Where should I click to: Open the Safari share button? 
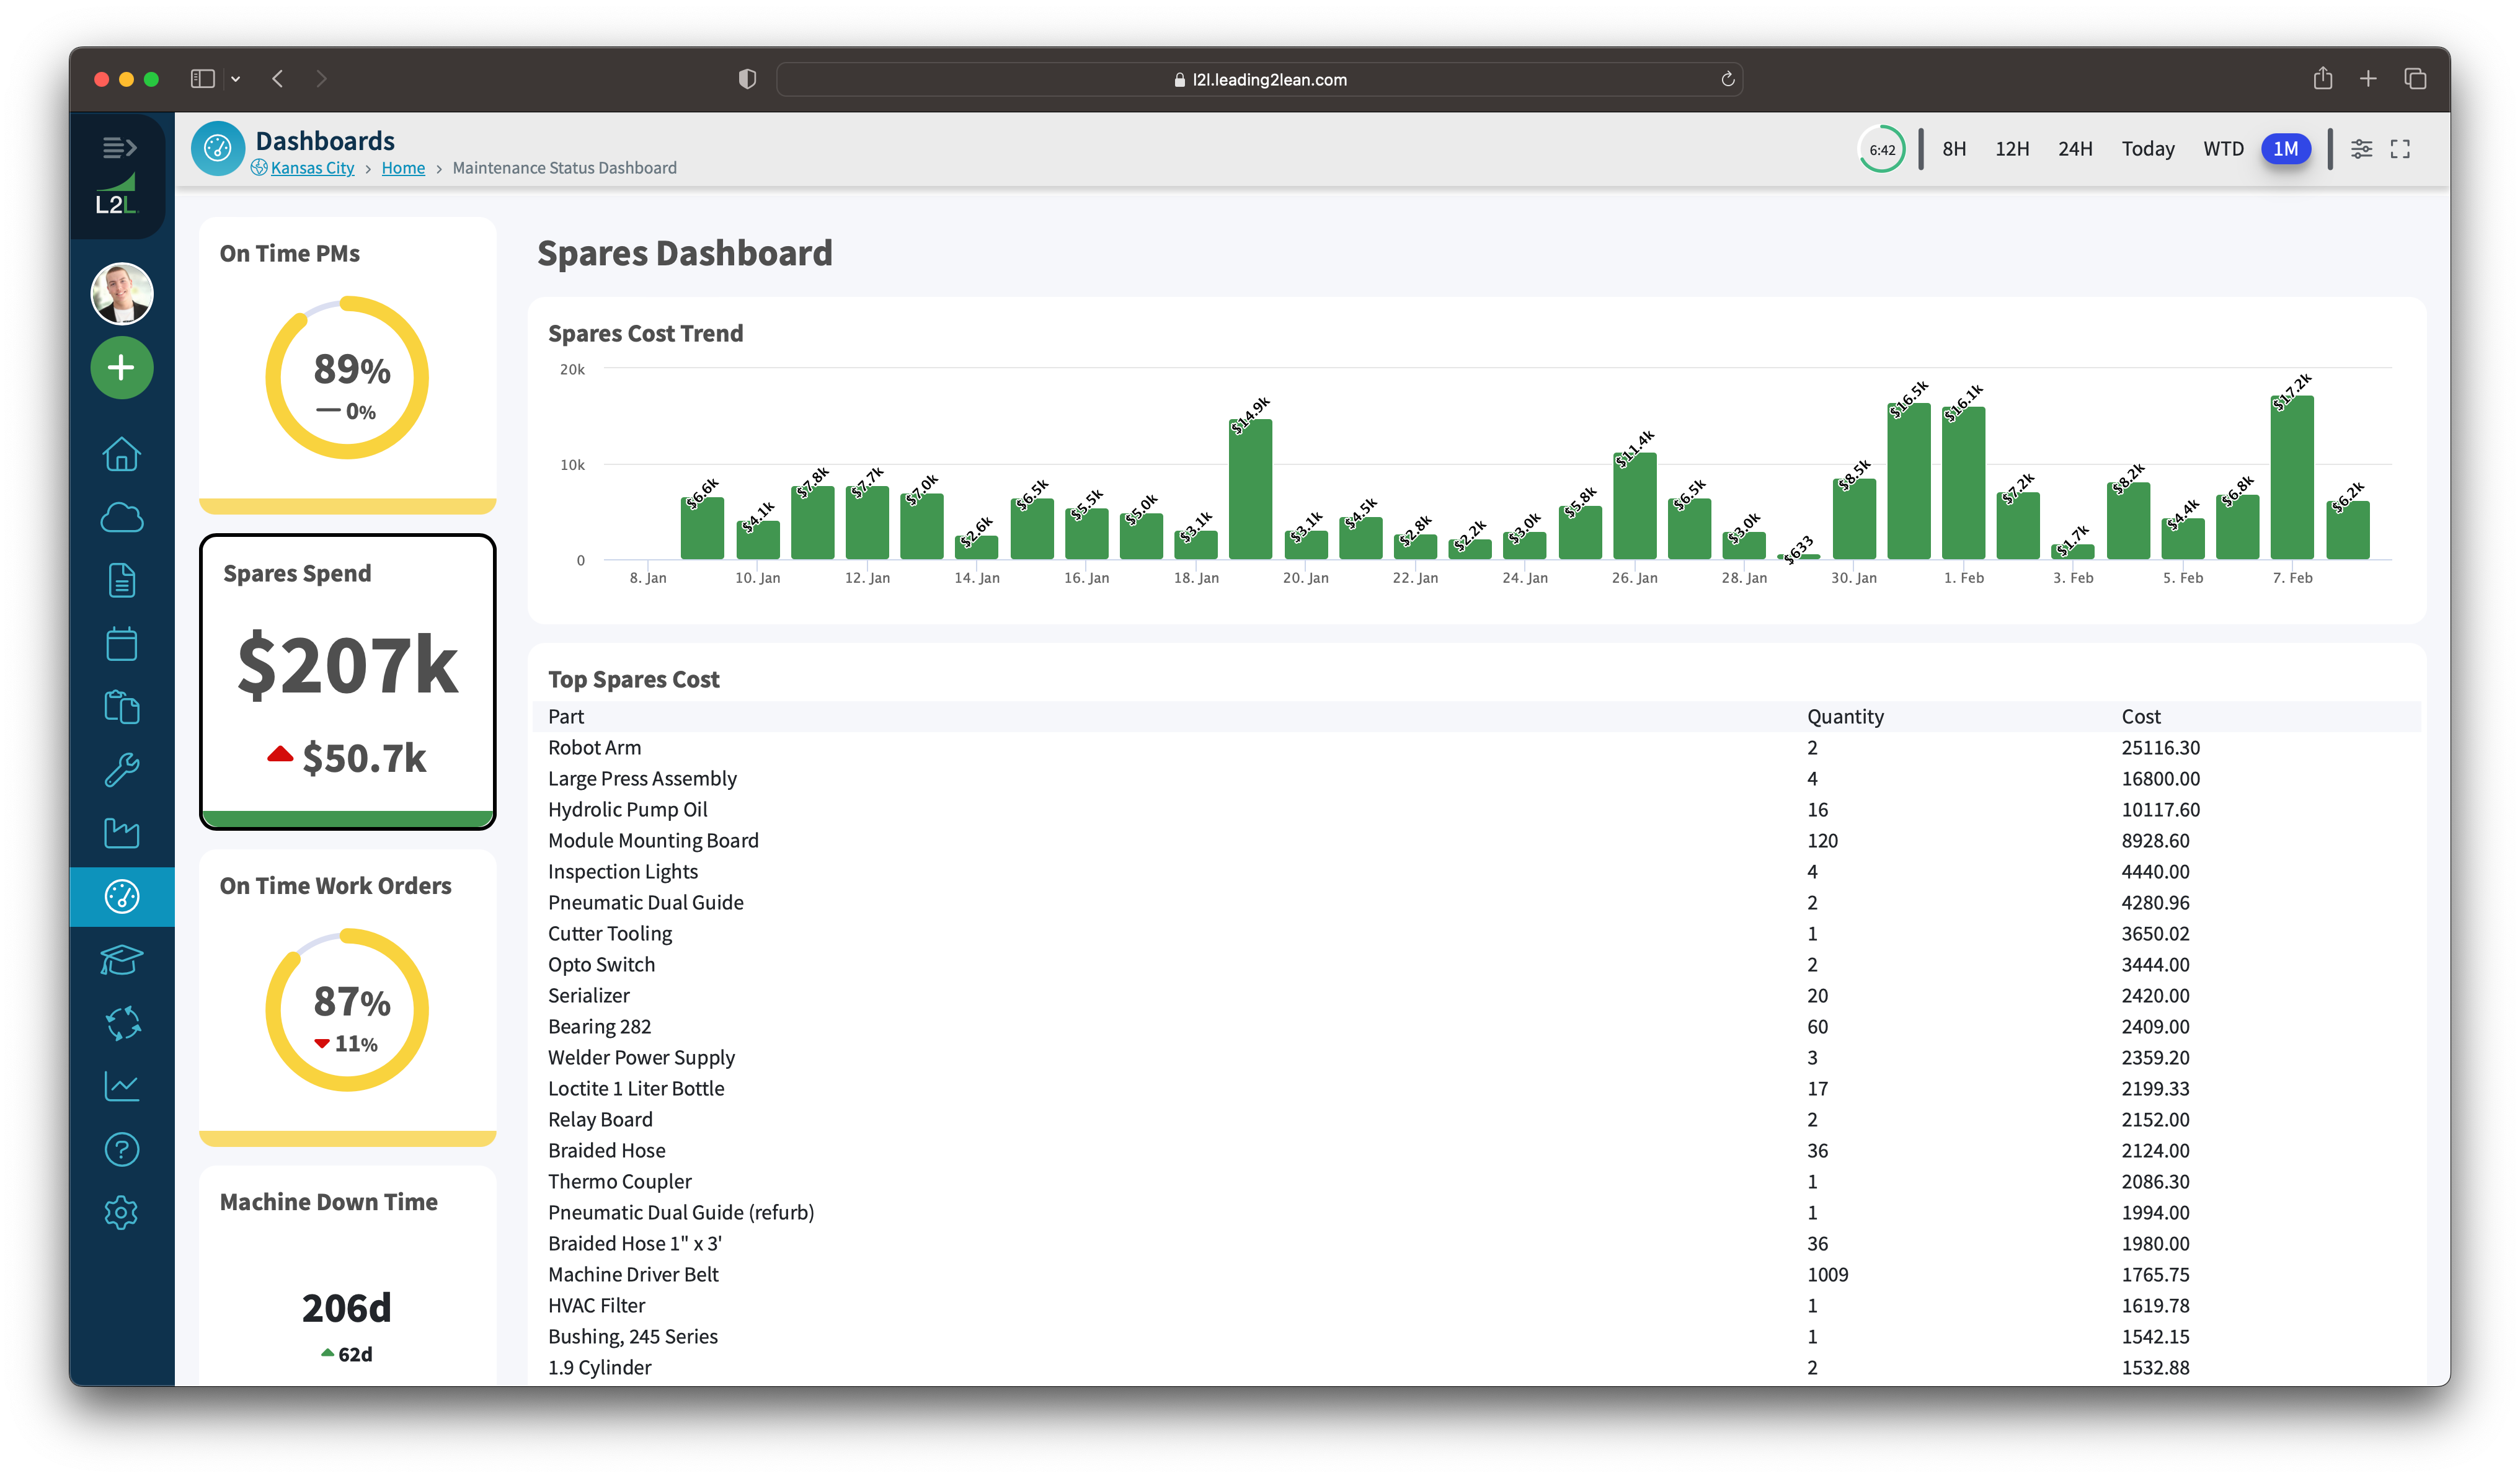(x=2322, y=78)
